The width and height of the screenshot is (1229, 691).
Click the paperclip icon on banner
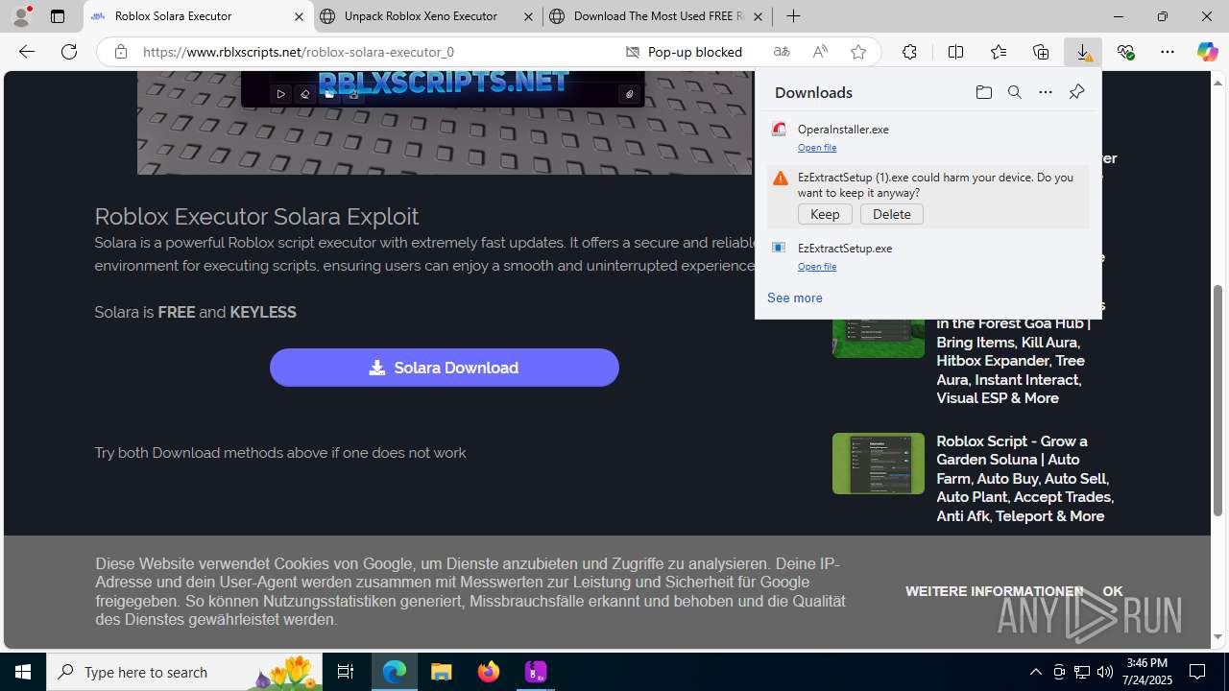click(629, 94)
